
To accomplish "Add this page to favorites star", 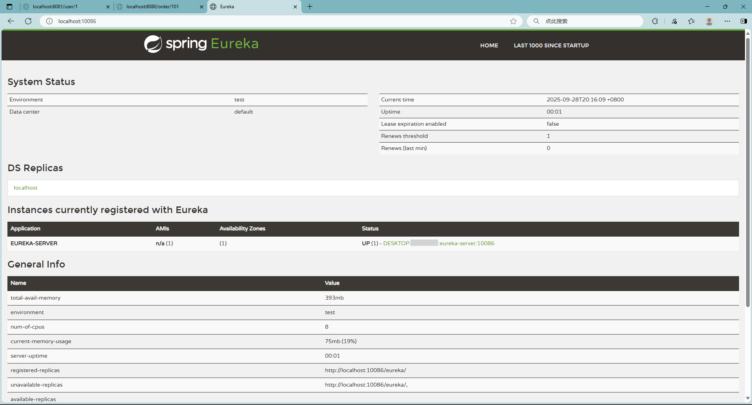I will coord(513,21).
